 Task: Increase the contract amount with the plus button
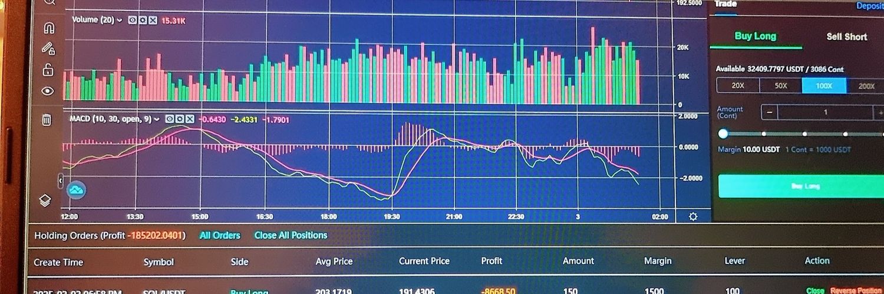coord(878,112)
